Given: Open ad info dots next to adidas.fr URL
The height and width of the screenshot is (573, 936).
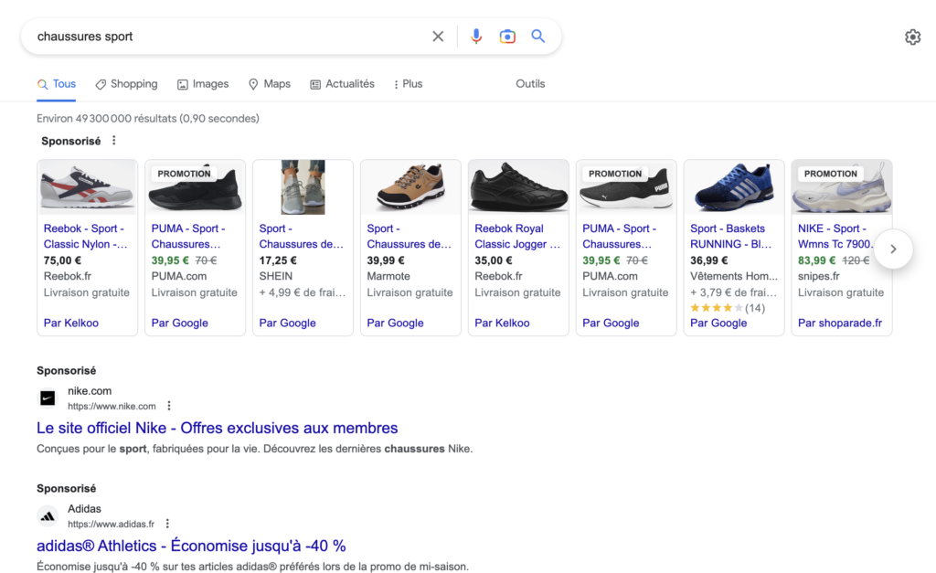Looking at the screenshot, I should pos(167,524).
